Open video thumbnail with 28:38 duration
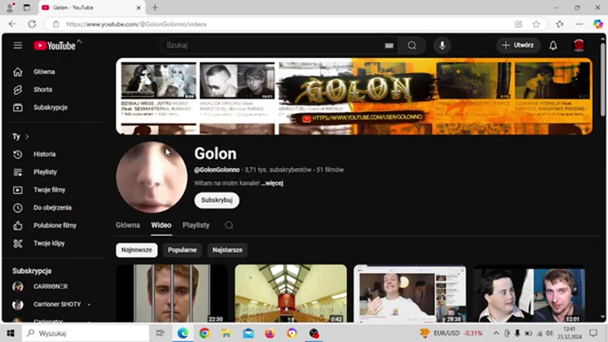This screenshot has width=608, height=342. (x=410, y=294)
